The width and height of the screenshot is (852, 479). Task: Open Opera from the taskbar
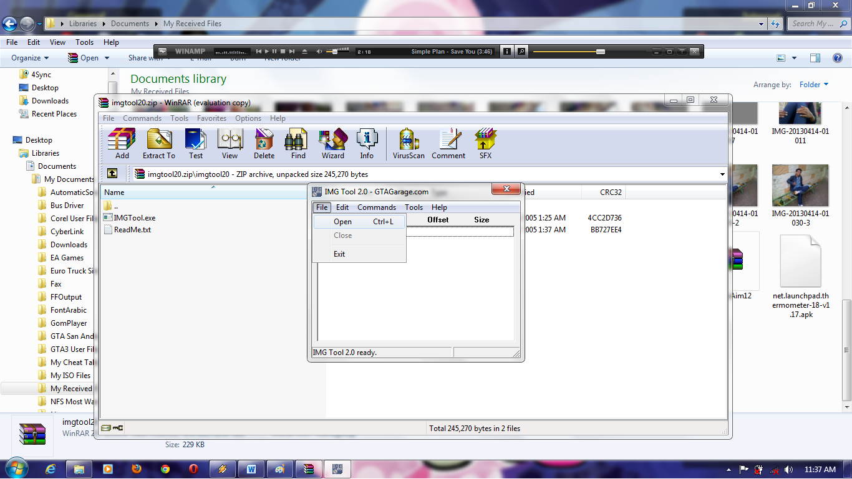click(194, 468)
